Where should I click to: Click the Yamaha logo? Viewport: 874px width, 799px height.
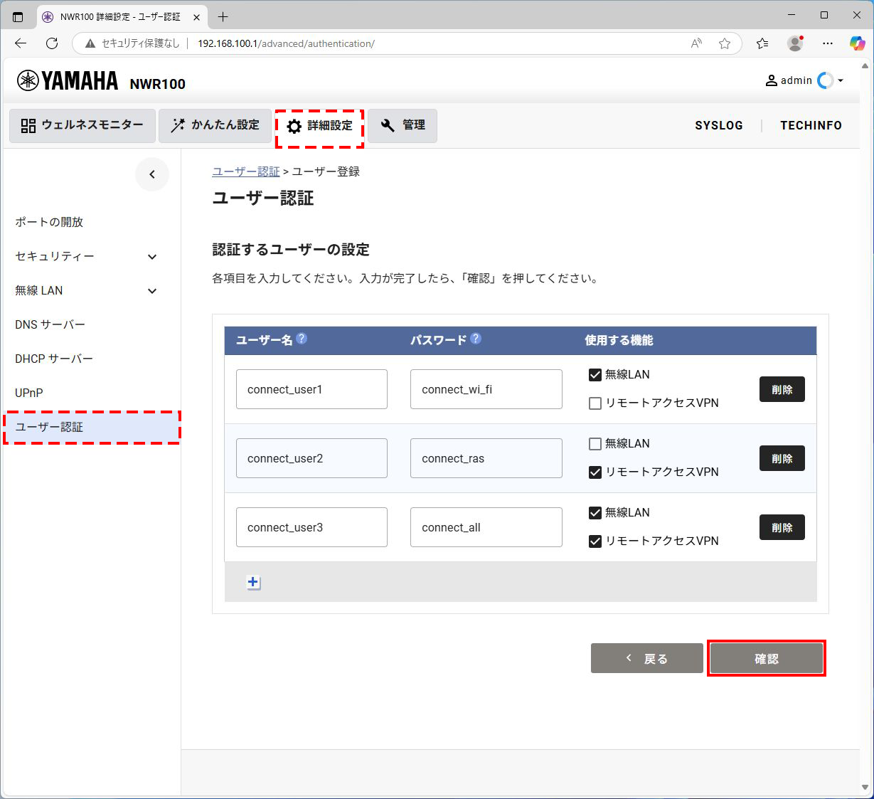(x=67, y=80)
